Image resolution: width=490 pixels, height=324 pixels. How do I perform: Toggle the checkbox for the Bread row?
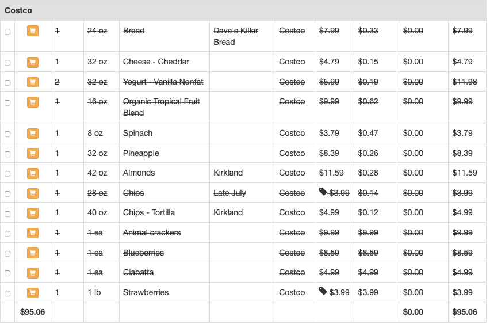pos(7,32)
